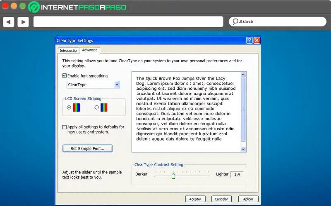Toggle Enable font smoothing checkbox
The width and height of the screenshot is (331, 206).
pyautogui.click(x=65, y=76)
